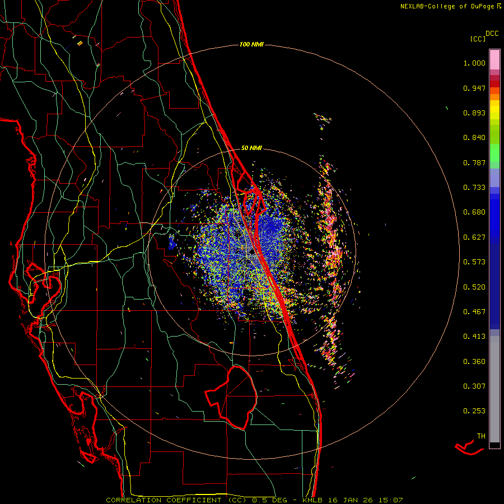Screen dimensions: 504x504
Task: Pick the lavender swatch beside 0.733
Action: tap(494, 178)
